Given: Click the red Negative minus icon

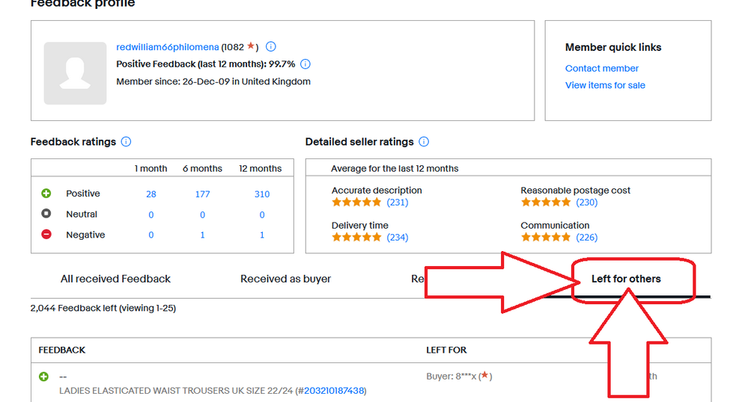Looking at the screenshot, I should [x=46, y=235].
